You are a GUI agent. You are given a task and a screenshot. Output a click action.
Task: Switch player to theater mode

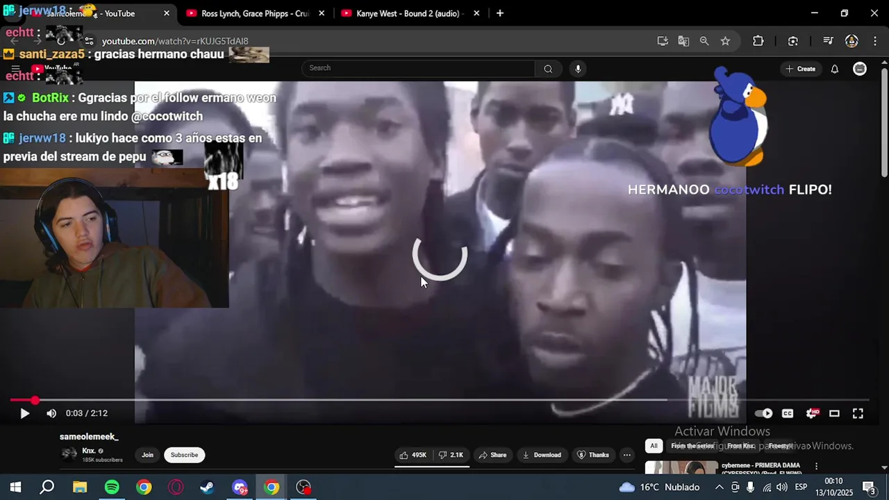(x=834, y=413)
